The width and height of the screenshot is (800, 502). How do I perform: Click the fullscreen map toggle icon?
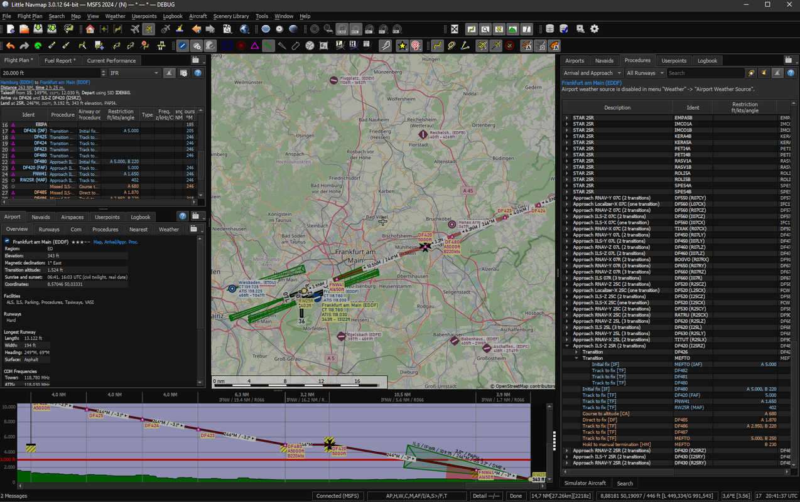tap(455, 29)
